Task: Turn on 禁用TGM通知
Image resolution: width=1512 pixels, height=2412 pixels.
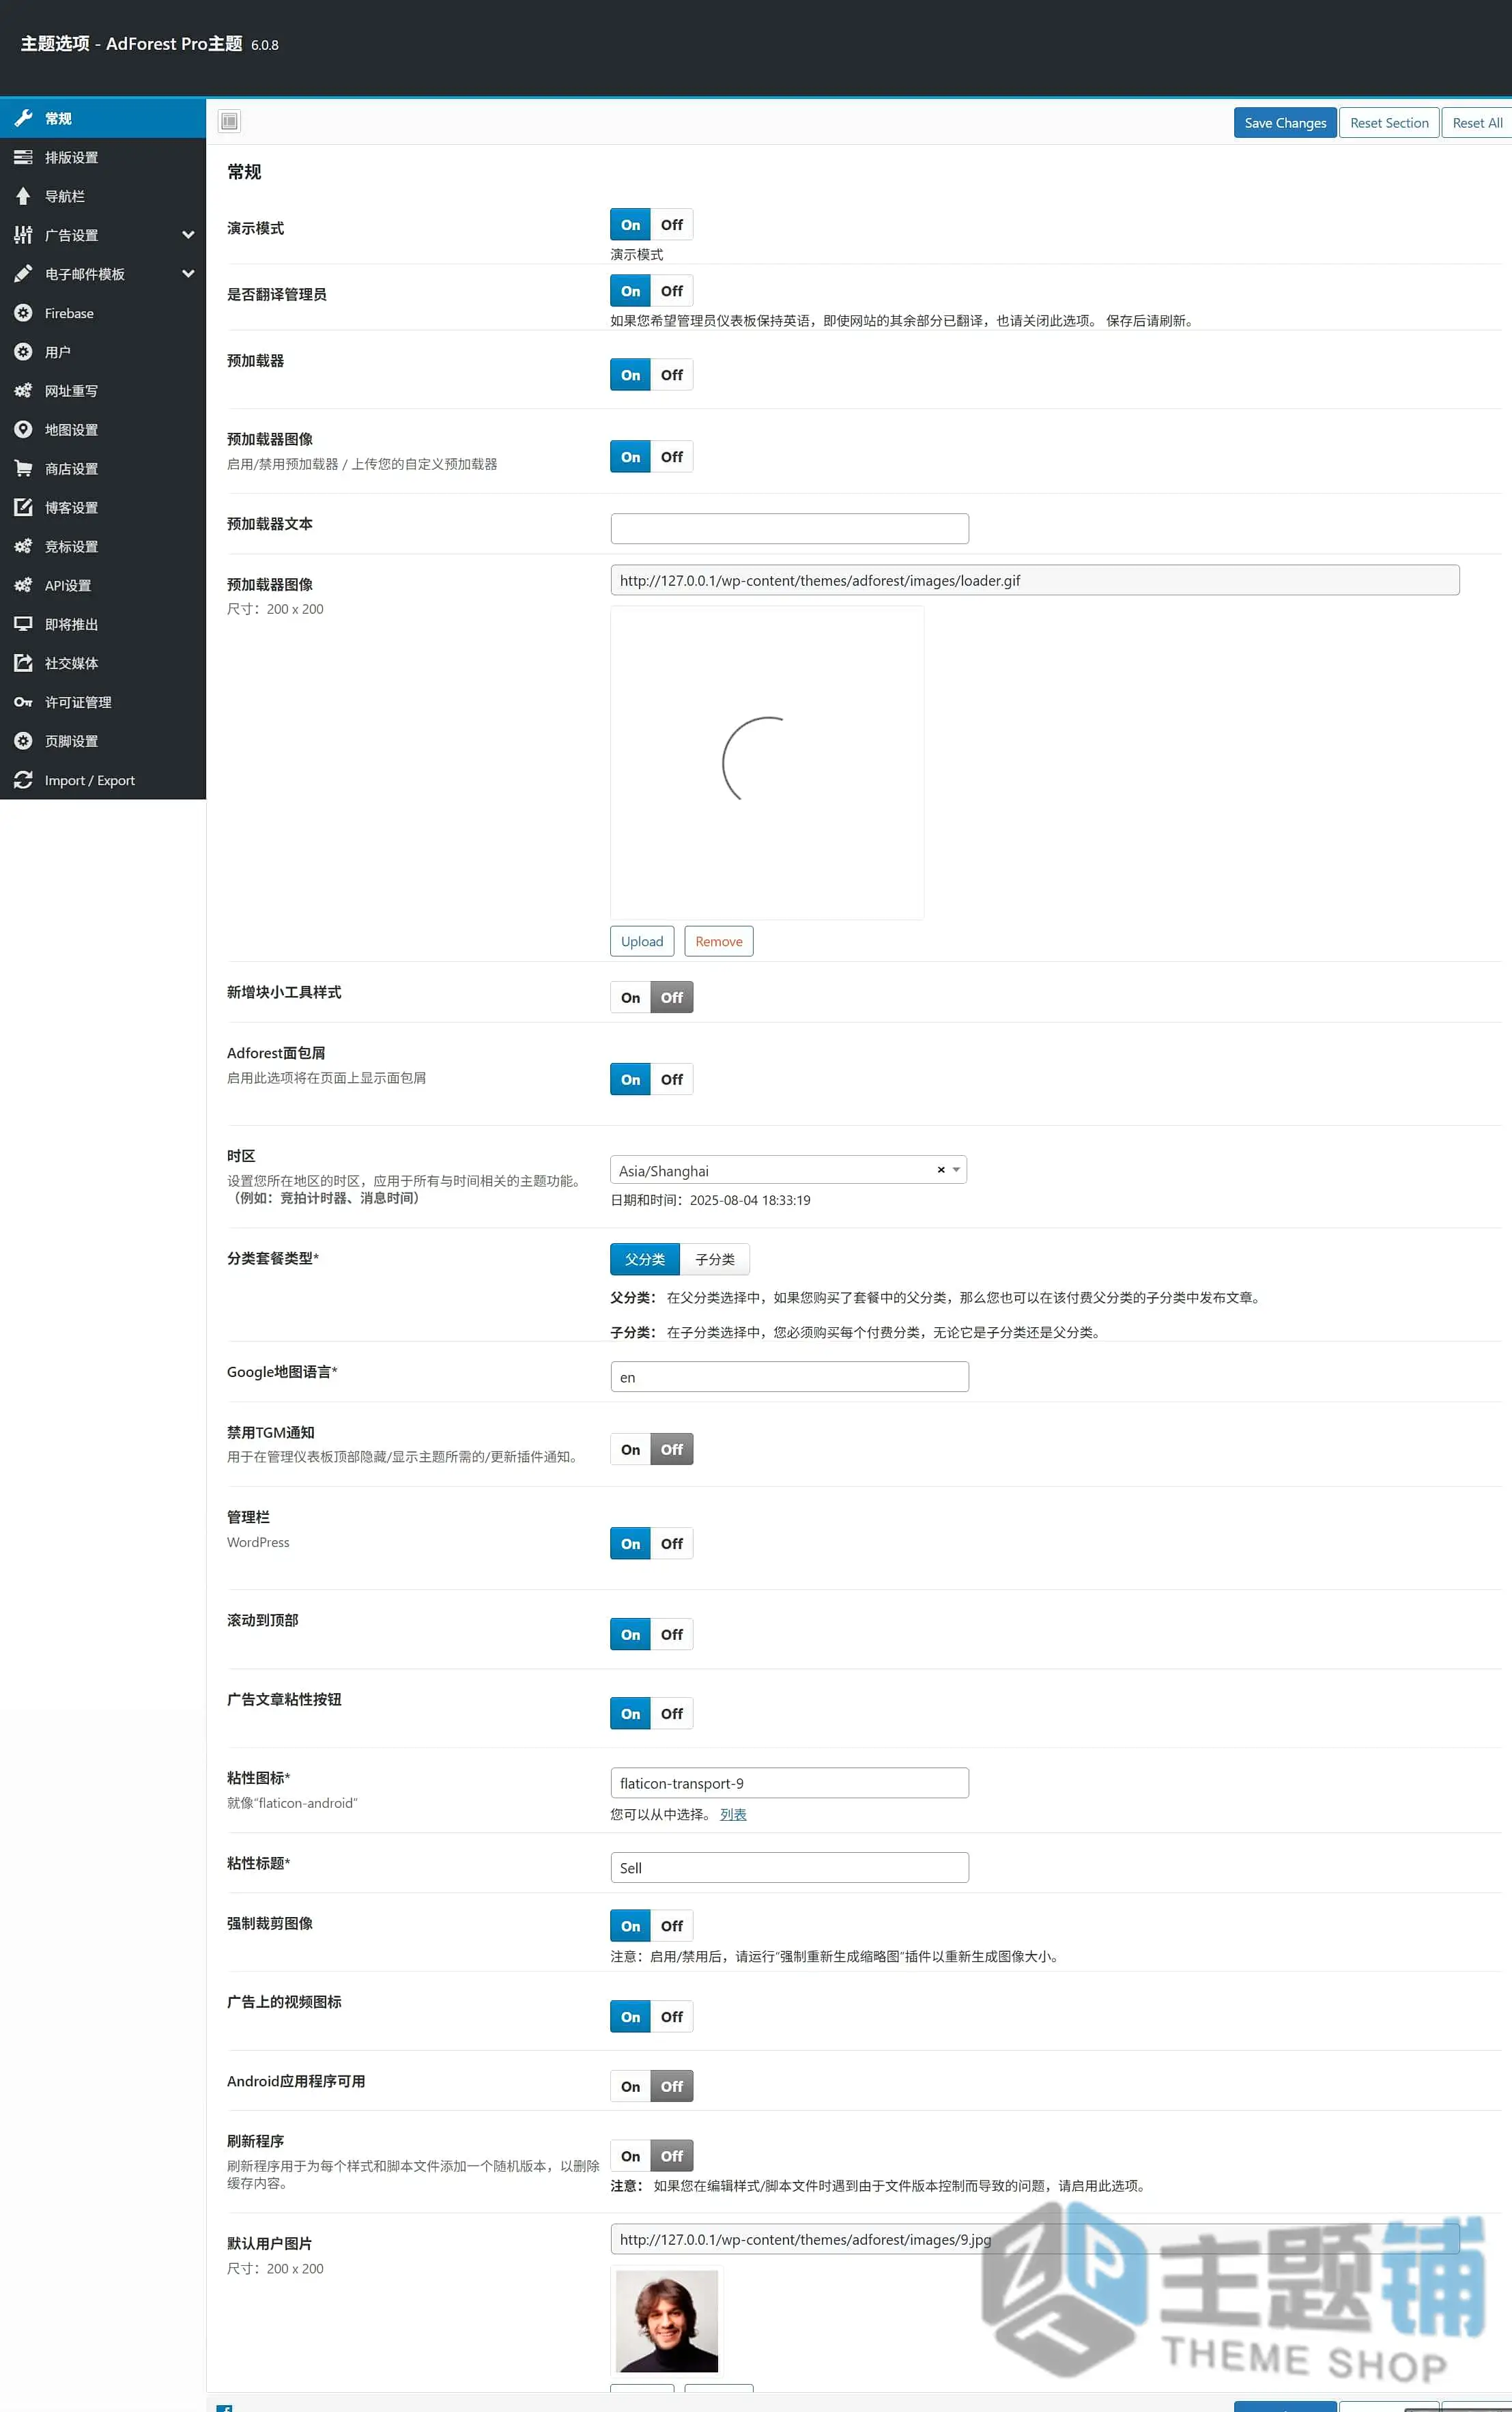Action: point(630,1450)
